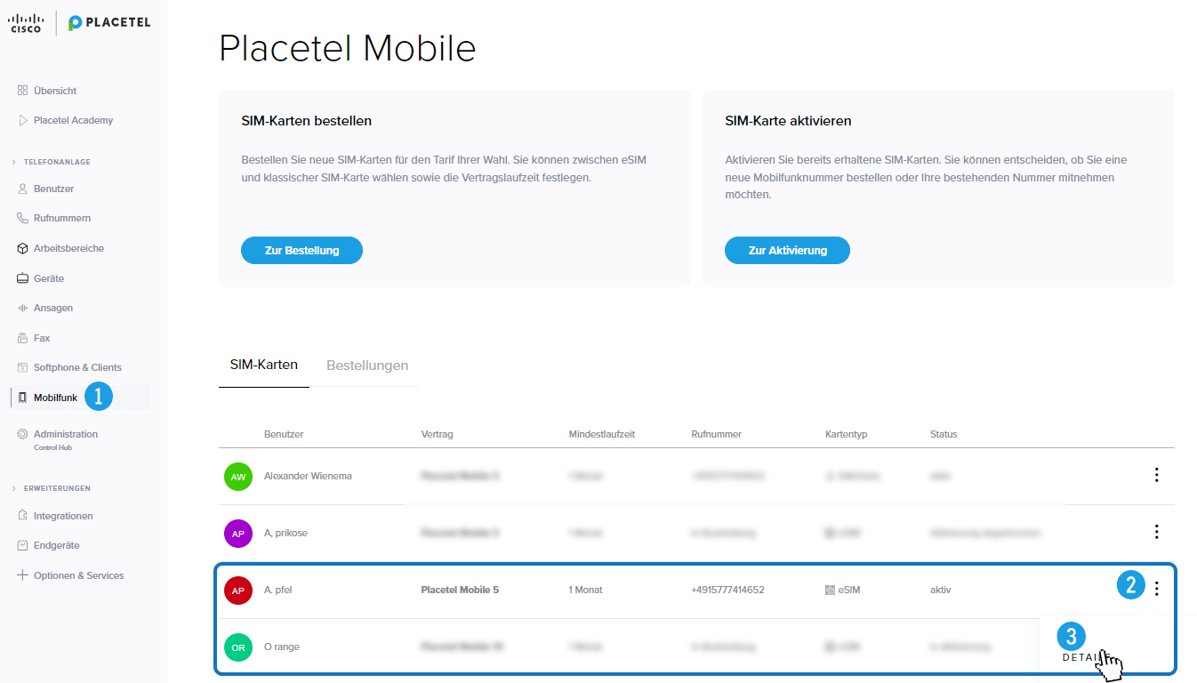The height and width of the screenshot is (683, 1197).
Task: Select the Benutzer person icon
Action: 22,189
